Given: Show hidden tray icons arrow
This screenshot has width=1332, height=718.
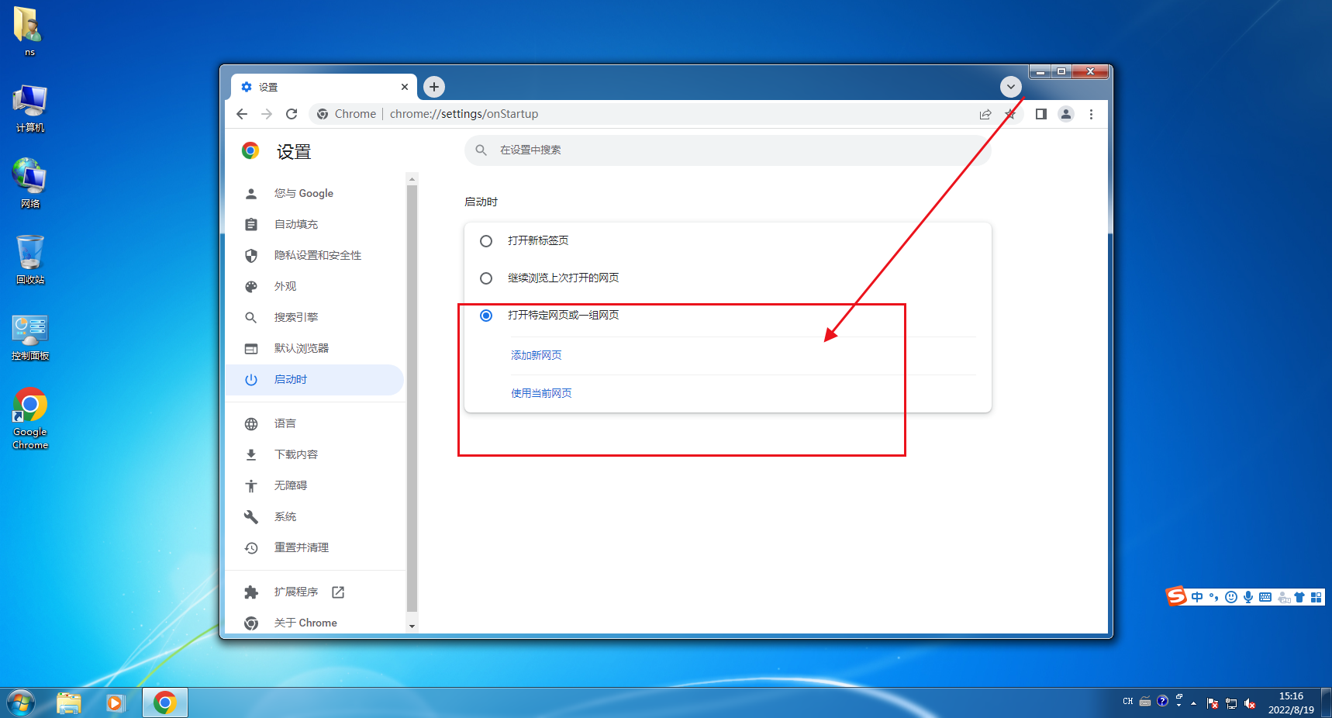Looking at the screenshot, I should point(1193,703).
